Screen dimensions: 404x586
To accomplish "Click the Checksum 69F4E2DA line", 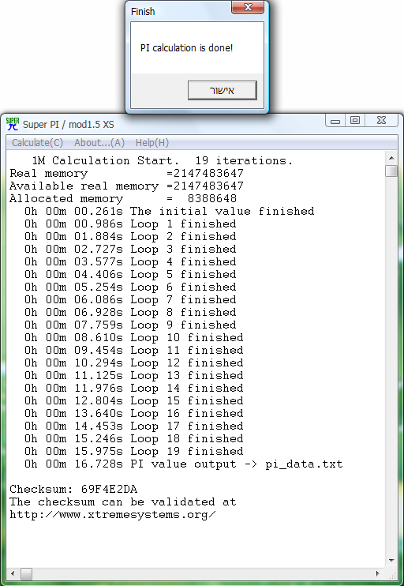I will click(x=73, y=489).
